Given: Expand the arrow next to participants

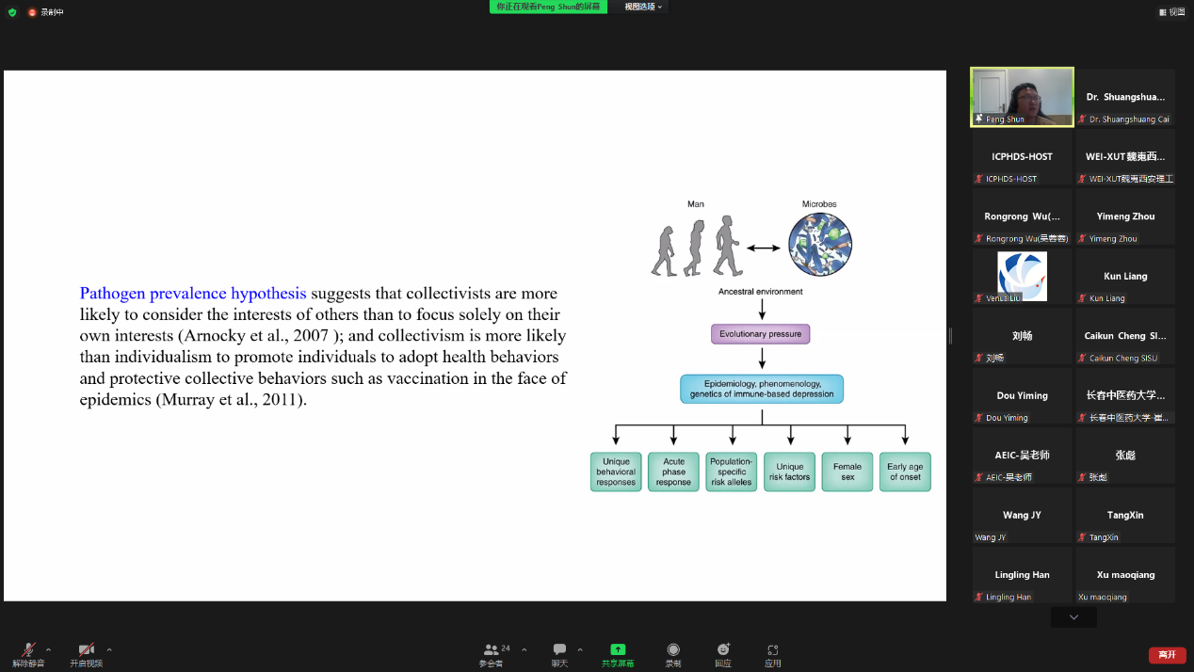Looking at the screenshot, I should [x=524, y=649].
